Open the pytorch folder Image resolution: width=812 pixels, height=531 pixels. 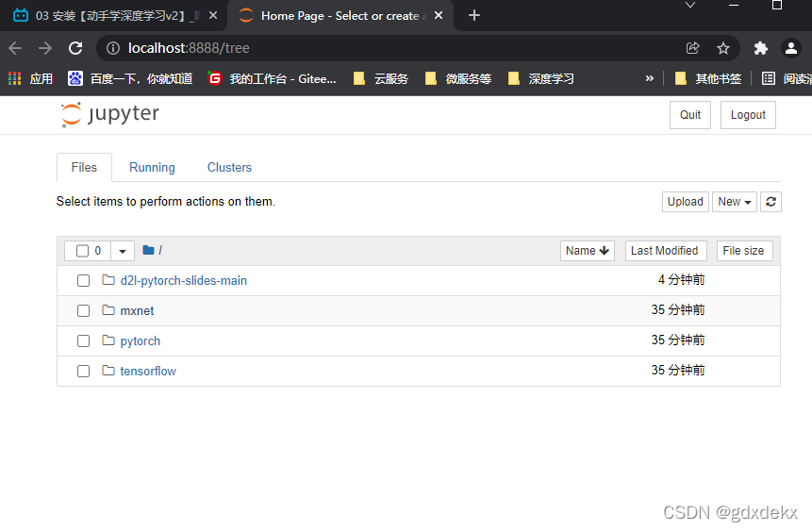point(141,340)
